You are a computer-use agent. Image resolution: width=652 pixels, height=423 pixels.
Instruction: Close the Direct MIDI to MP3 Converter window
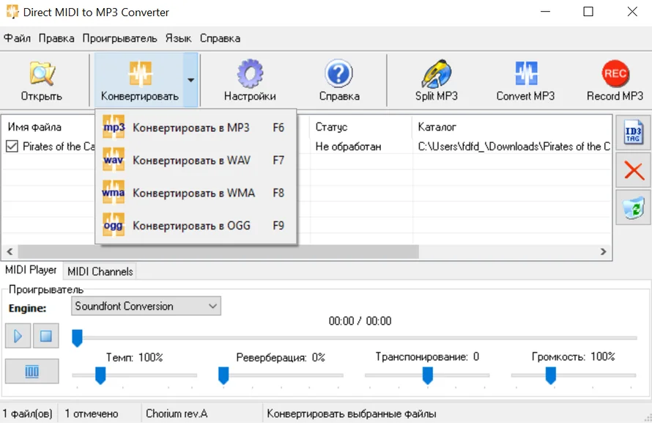(x=632, y=12)
